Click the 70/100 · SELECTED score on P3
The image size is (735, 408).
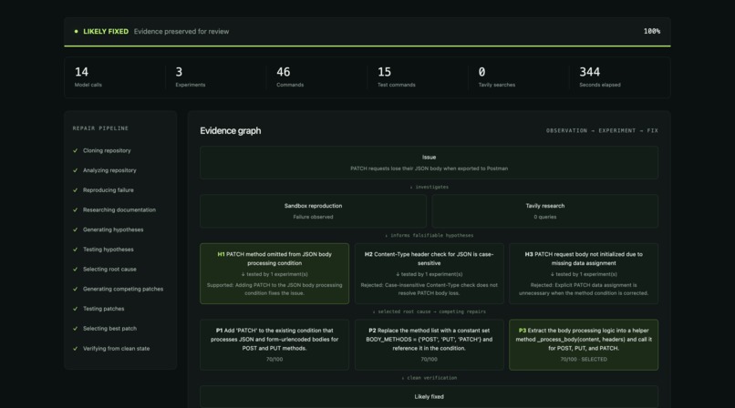coord(584,360)
